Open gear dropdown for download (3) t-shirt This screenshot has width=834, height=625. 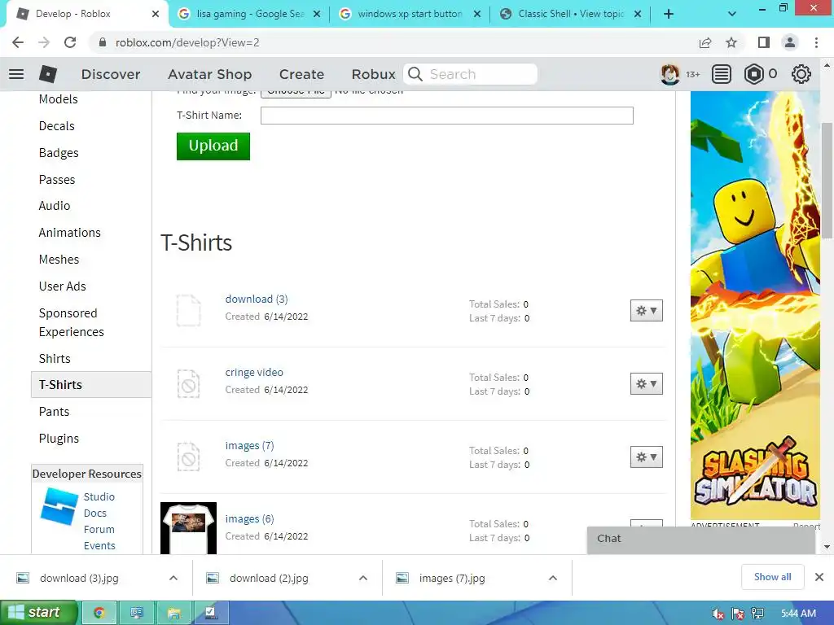pos(646,310)
